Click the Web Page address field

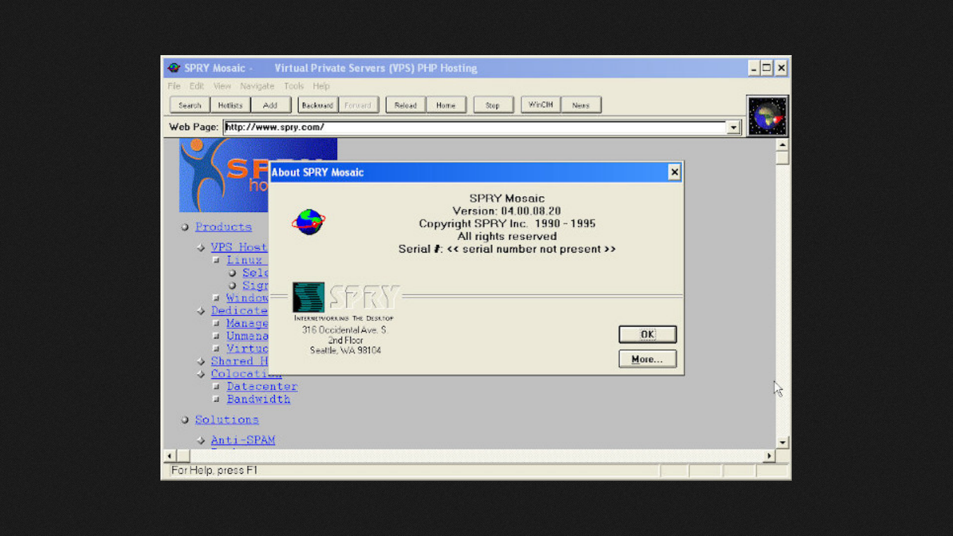click(475, 128)
